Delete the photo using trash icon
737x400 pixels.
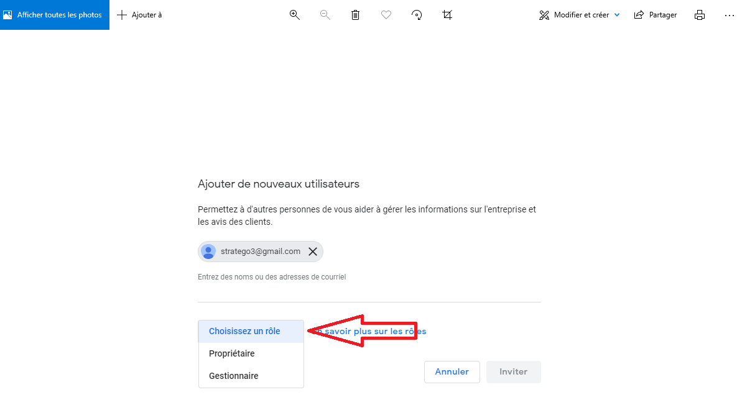(x=355, y=14)
